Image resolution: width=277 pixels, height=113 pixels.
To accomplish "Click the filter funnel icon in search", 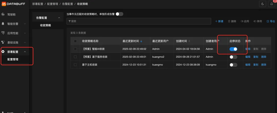I will [x=70, y=21].
